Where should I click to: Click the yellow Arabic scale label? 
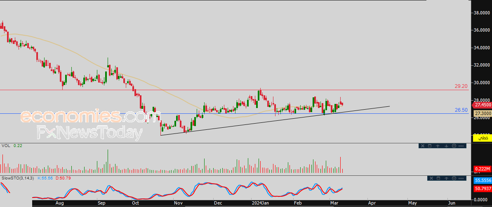click(482, 138)
